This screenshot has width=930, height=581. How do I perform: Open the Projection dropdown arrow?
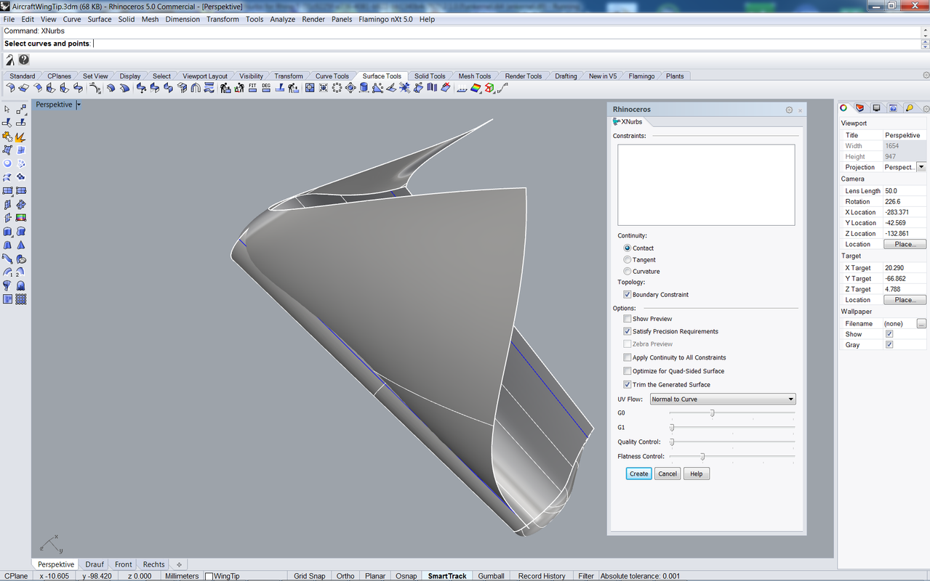(921, 167)
